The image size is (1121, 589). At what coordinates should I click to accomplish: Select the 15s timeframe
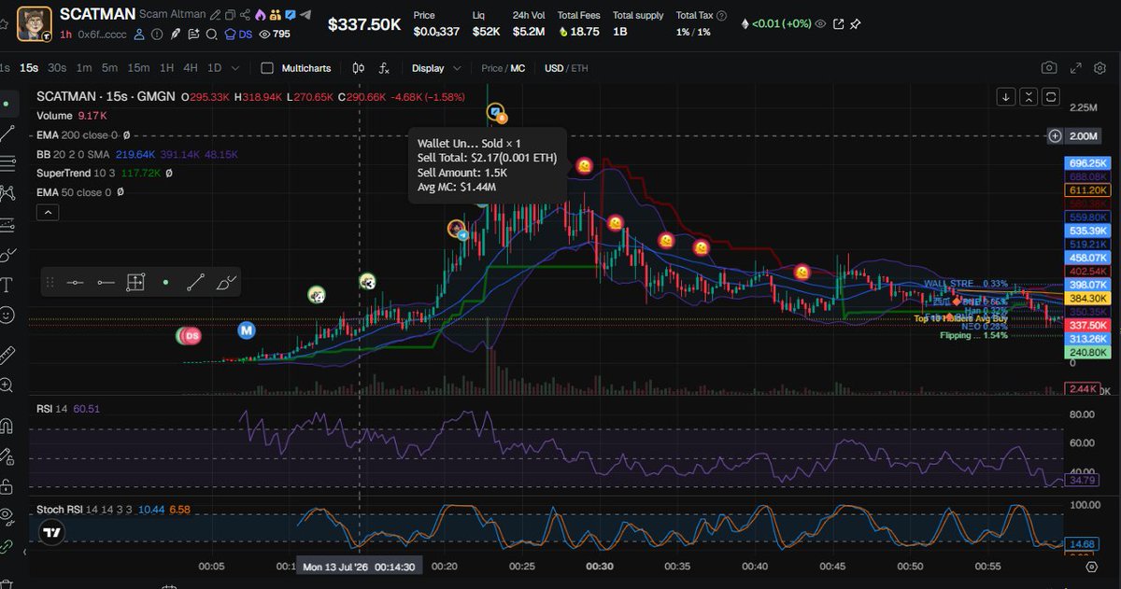(x=29, y=68)
